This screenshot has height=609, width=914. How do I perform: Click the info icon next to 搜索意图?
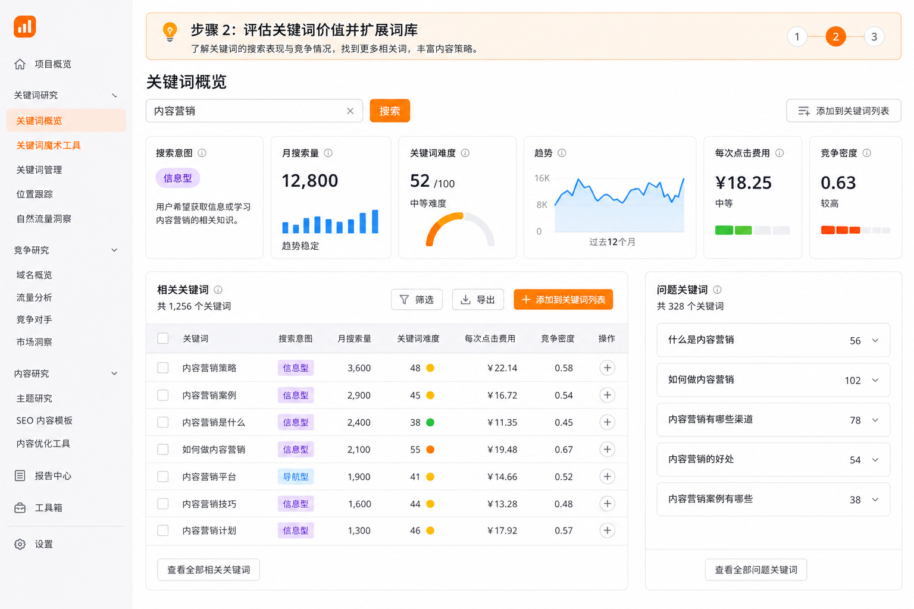pyautogui.click(x=202, y=153)
